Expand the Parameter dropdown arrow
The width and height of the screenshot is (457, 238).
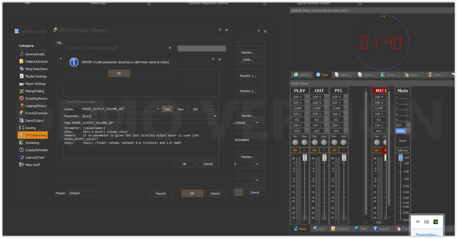coord(215,116)
